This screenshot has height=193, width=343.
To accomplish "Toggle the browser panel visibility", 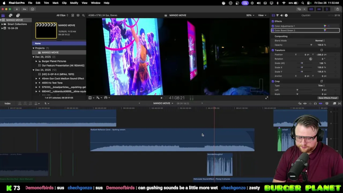I will (311, 9).
